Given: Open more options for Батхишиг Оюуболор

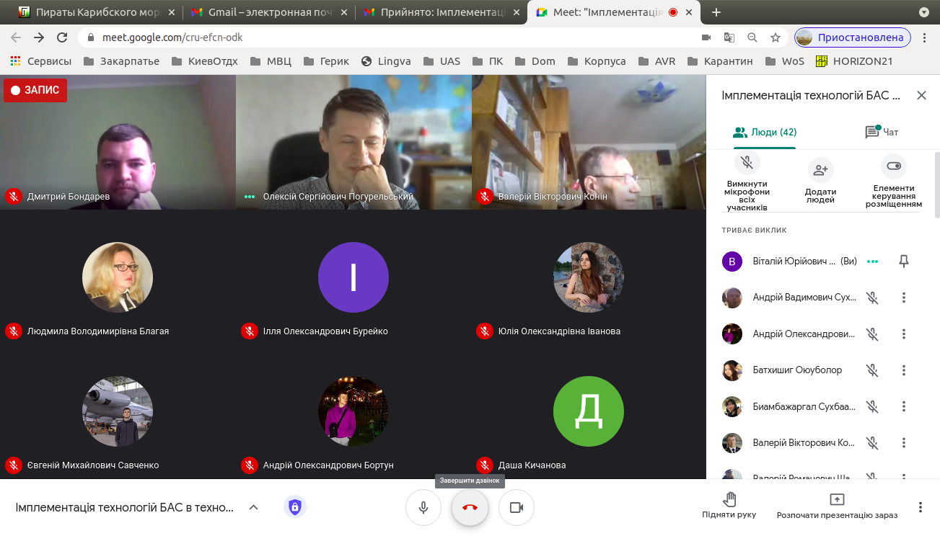Looking at the screenshot, I should click(904, 370).
